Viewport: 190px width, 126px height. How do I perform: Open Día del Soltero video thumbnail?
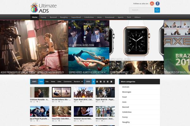click(61, 92)
